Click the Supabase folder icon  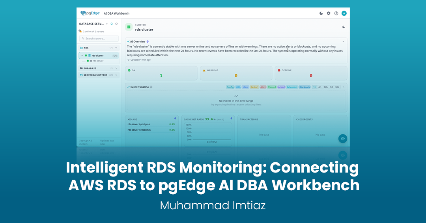tap(81, 69)
